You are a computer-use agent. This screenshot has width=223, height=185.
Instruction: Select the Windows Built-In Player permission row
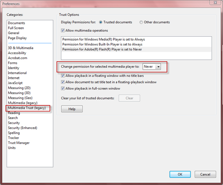coord(136,44)
